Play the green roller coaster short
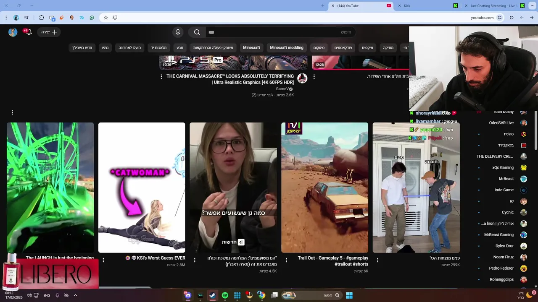 (x=50, y=187)
